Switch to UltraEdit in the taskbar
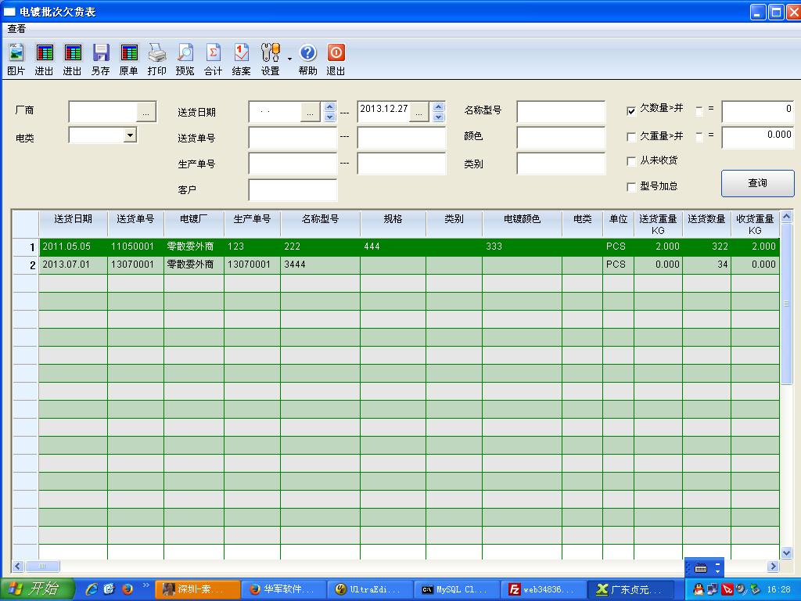 (x=369, y=589)
